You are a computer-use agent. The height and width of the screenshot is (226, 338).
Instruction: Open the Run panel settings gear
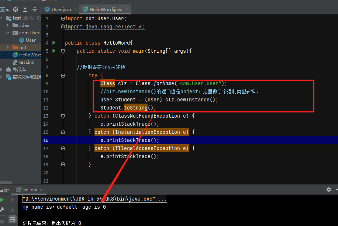(x=328, y=190)
